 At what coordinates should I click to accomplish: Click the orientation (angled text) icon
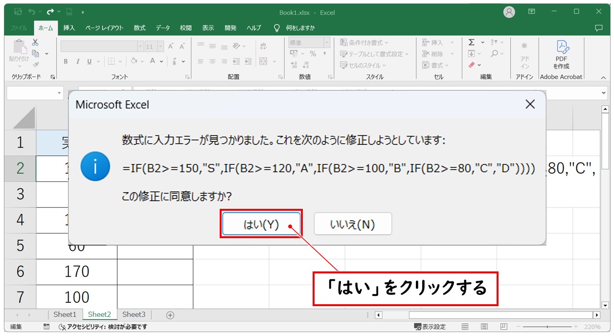(x=236, y=46)
